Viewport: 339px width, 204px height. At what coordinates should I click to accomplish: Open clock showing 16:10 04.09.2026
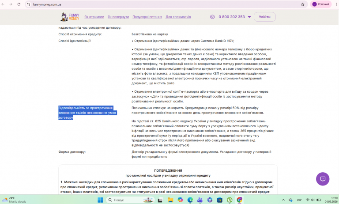(x=331, y=200)
